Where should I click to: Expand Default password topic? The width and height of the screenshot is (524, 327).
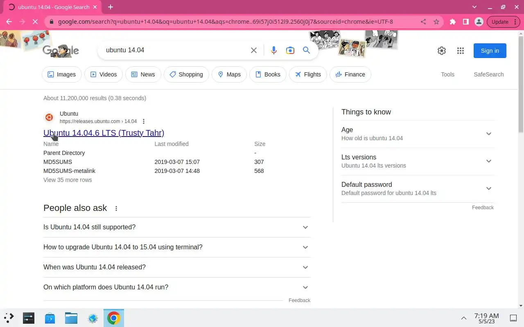pos(418,188)
